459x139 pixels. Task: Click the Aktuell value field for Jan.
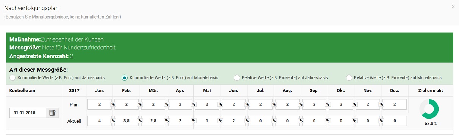(x=100, y=121)
